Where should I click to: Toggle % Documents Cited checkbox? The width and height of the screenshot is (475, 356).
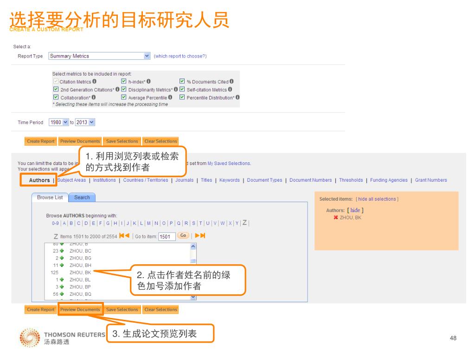coord(182,81)
